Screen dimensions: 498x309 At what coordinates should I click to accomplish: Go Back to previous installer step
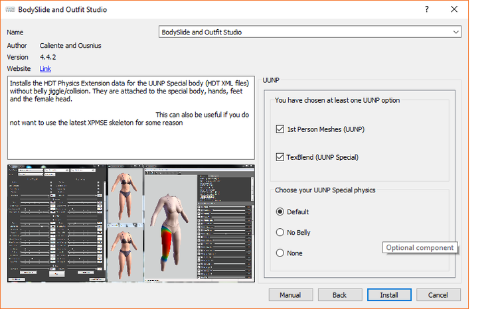pos(340,294)
